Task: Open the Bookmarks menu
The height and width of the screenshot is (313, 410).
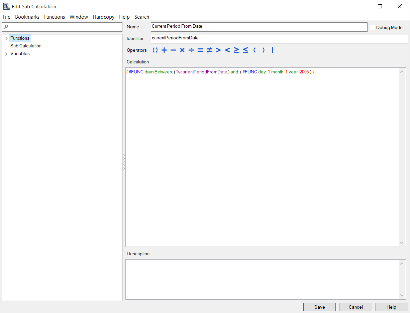Action: click(27, 17)
